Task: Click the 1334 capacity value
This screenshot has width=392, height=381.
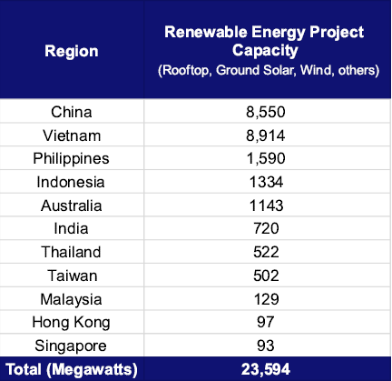Action: 266,182
